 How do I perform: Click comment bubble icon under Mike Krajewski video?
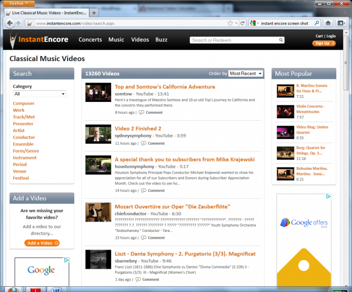pyautogui.click(x=143, y=191)
